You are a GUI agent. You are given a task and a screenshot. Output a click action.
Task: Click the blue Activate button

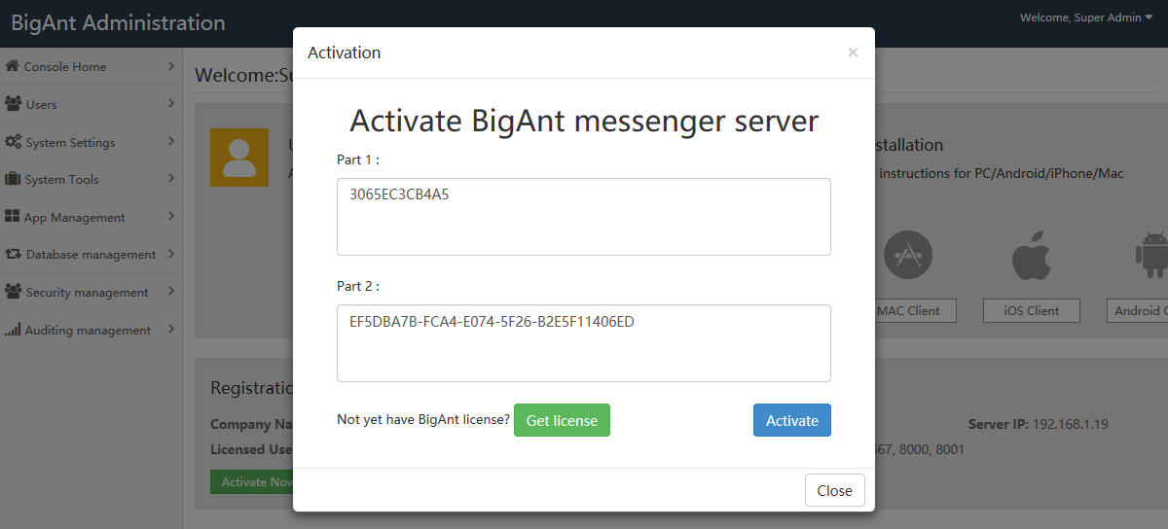tap(792, 420)
